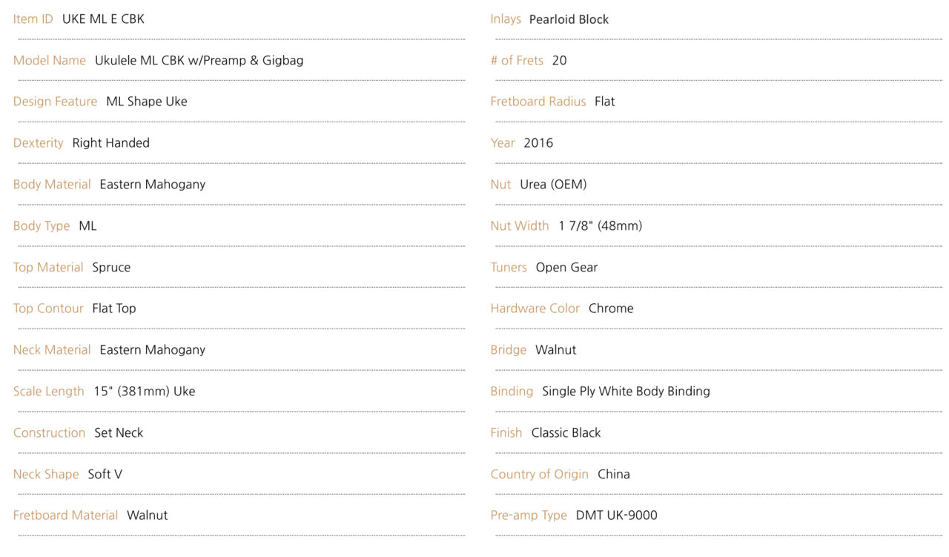949x557 pixels.
Task: Click the Pearloid Block value
Action: point(569,19)
